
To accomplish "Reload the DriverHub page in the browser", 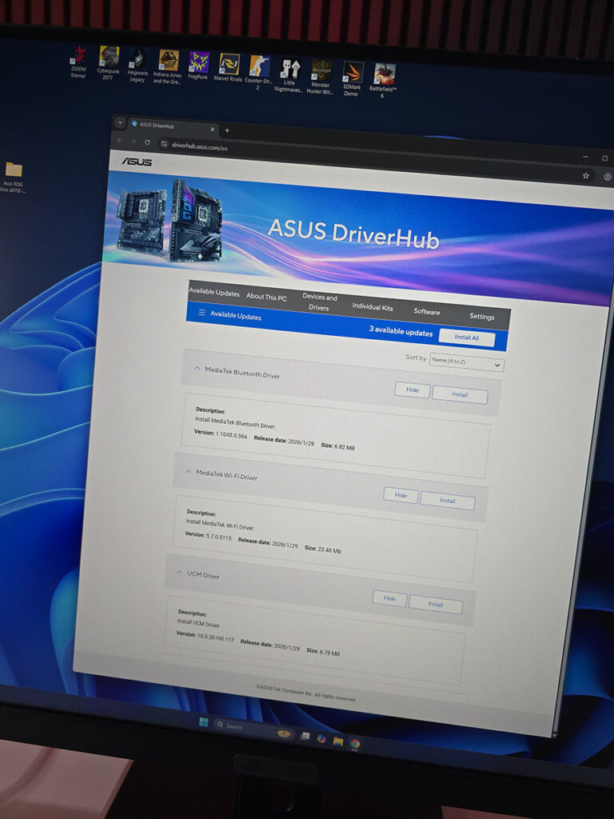I will click(x=147, y=142).
